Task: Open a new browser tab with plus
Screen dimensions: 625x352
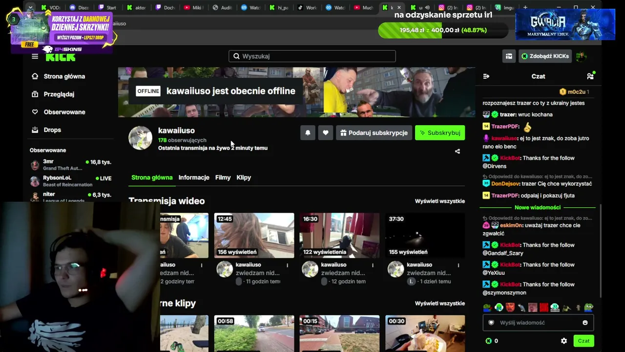Action: (x=525, y=7)
